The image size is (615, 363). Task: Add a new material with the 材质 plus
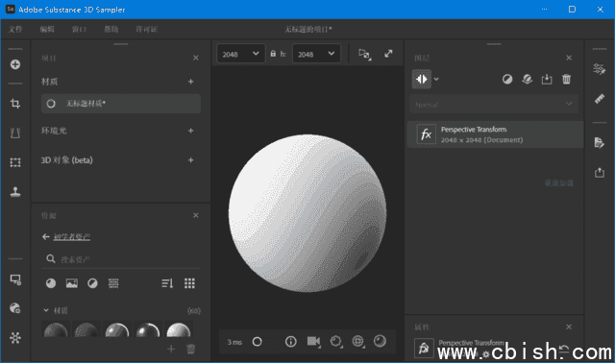coord(190,82)
